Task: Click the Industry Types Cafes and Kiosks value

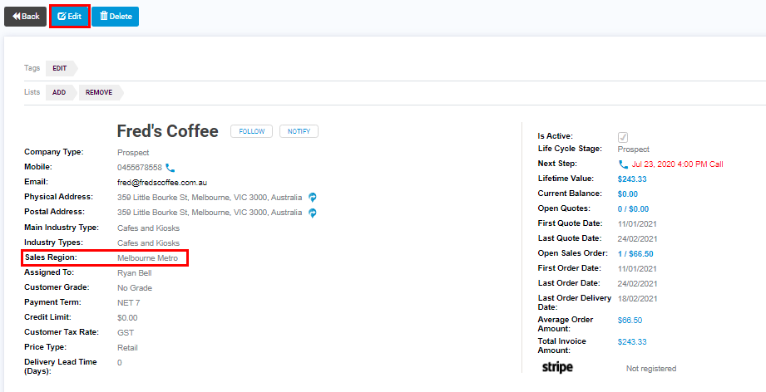Action: tap(149, 243)
